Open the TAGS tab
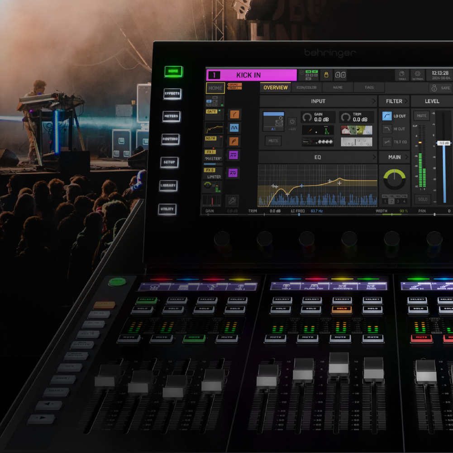Screen dimensions: 453x453 pyautogui.click(x=369, y=87)
